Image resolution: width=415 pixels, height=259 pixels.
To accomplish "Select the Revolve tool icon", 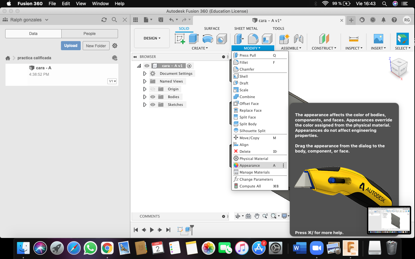I will click(x=208, y=39).
